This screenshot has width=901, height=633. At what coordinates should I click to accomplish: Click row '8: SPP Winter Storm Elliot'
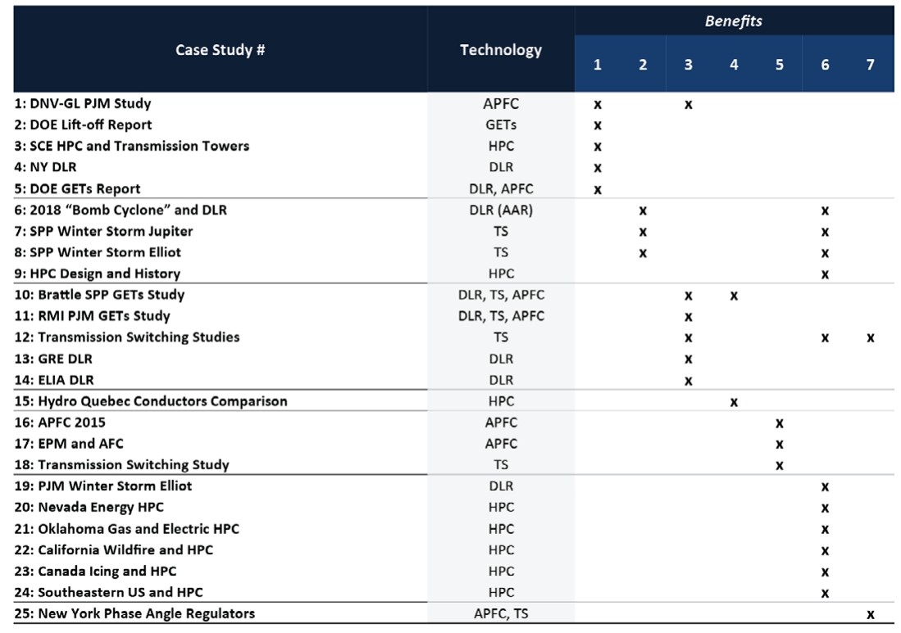[x=454, y=252]
